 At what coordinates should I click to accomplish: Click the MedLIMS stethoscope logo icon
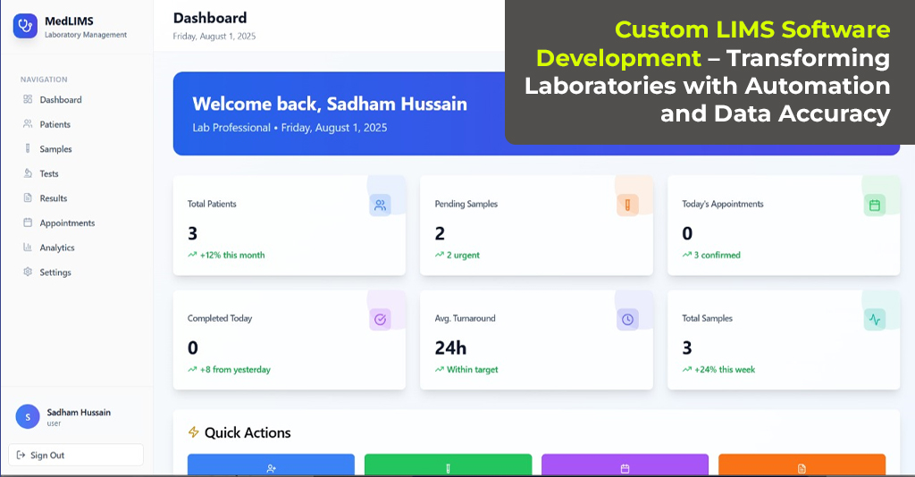[25, 26]
